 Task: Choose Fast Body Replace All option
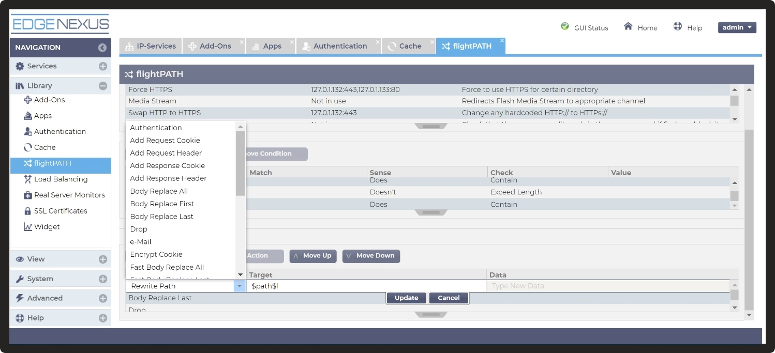click(181, 267)
